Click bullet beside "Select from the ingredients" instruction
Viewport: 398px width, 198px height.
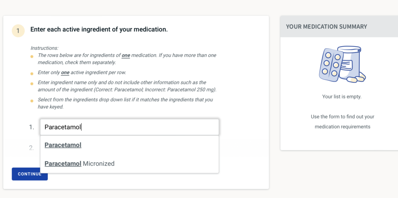(x=32, y=101)
